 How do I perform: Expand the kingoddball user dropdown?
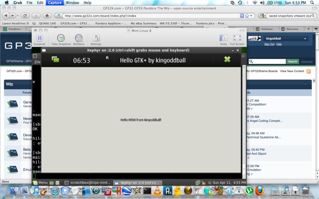tap(305, 39)
